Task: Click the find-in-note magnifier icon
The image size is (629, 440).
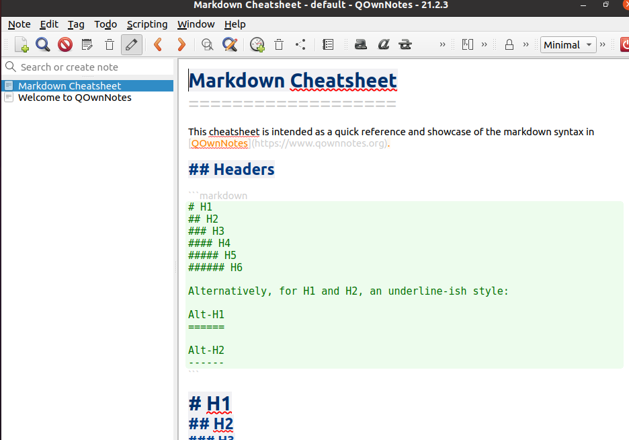Action: pyautogui.click(x=208, y=44)
